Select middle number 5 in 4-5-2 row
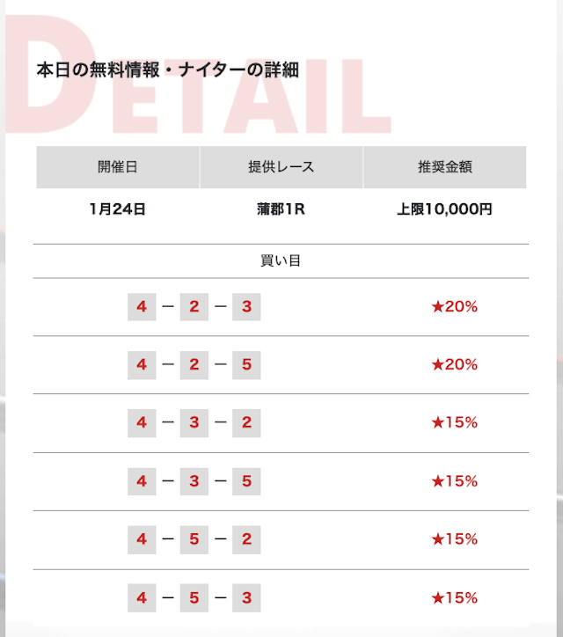This screenshot has height=637, width=563. 194,539
